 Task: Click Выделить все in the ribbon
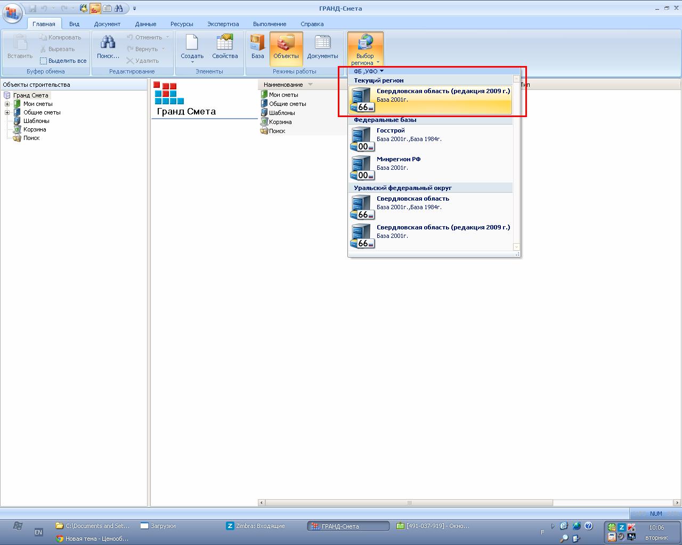(63, 61)
